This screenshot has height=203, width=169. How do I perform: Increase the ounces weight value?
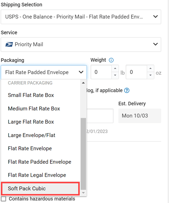pos(150,68)
